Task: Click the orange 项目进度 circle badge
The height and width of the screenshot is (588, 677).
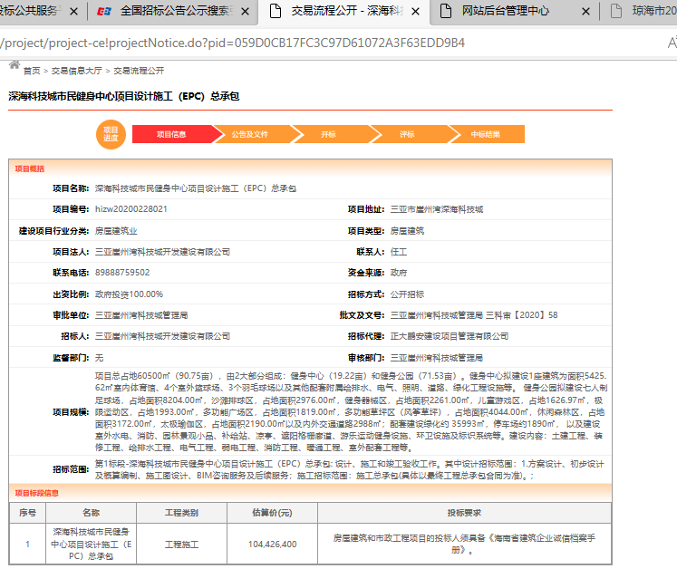Action: point(111,134)
